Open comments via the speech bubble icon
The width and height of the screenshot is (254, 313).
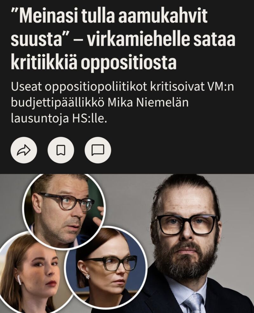[98, 150]
